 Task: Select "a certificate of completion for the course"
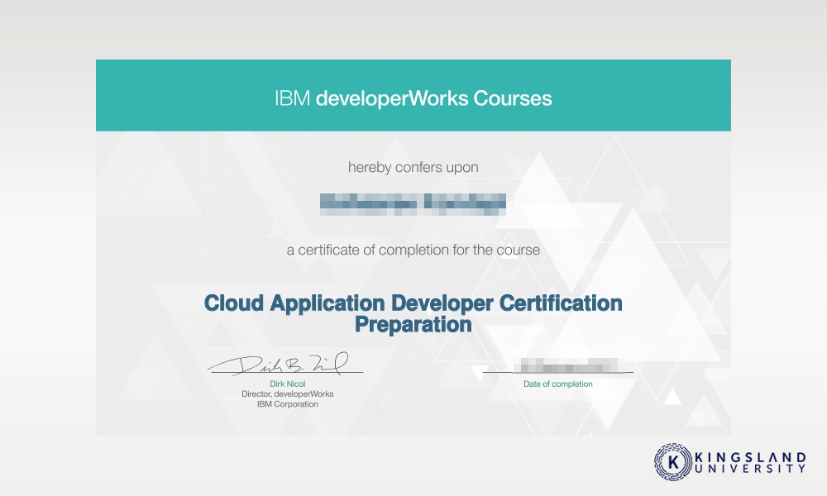point(413,250)
